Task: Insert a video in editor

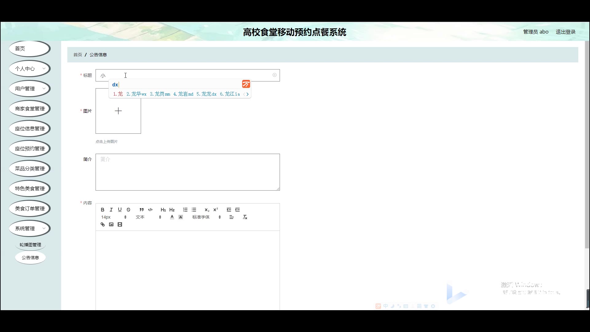Action: 120,225
